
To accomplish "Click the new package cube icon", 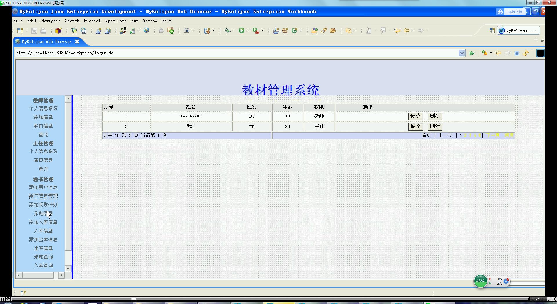I will (58, 30).
